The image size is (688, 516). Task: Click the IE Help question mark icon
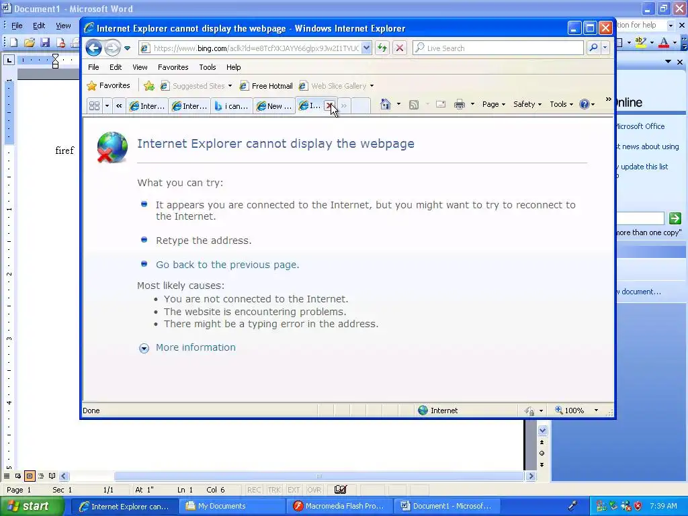tap(584, 104)
